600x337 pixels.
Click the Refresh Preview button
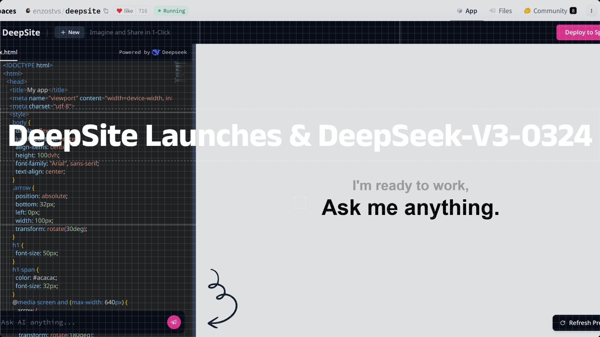[x=576, y=323]
